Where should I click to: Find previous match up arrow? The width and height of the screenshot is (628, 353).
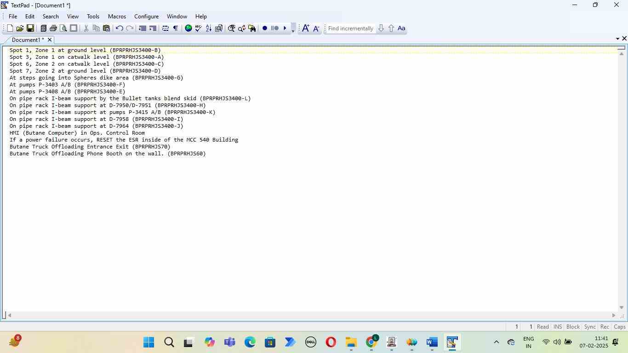[x=391, y=28]
